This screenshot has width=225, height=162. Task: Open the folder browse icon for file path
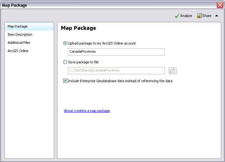[x=172, y=71]
